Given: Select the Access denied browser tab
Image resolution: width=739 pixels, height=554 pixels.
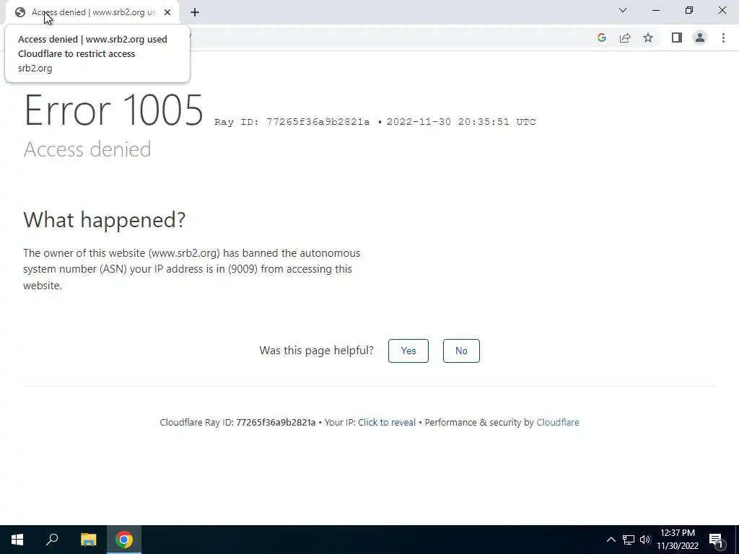Looking at the screenshot, I should 92,12.
